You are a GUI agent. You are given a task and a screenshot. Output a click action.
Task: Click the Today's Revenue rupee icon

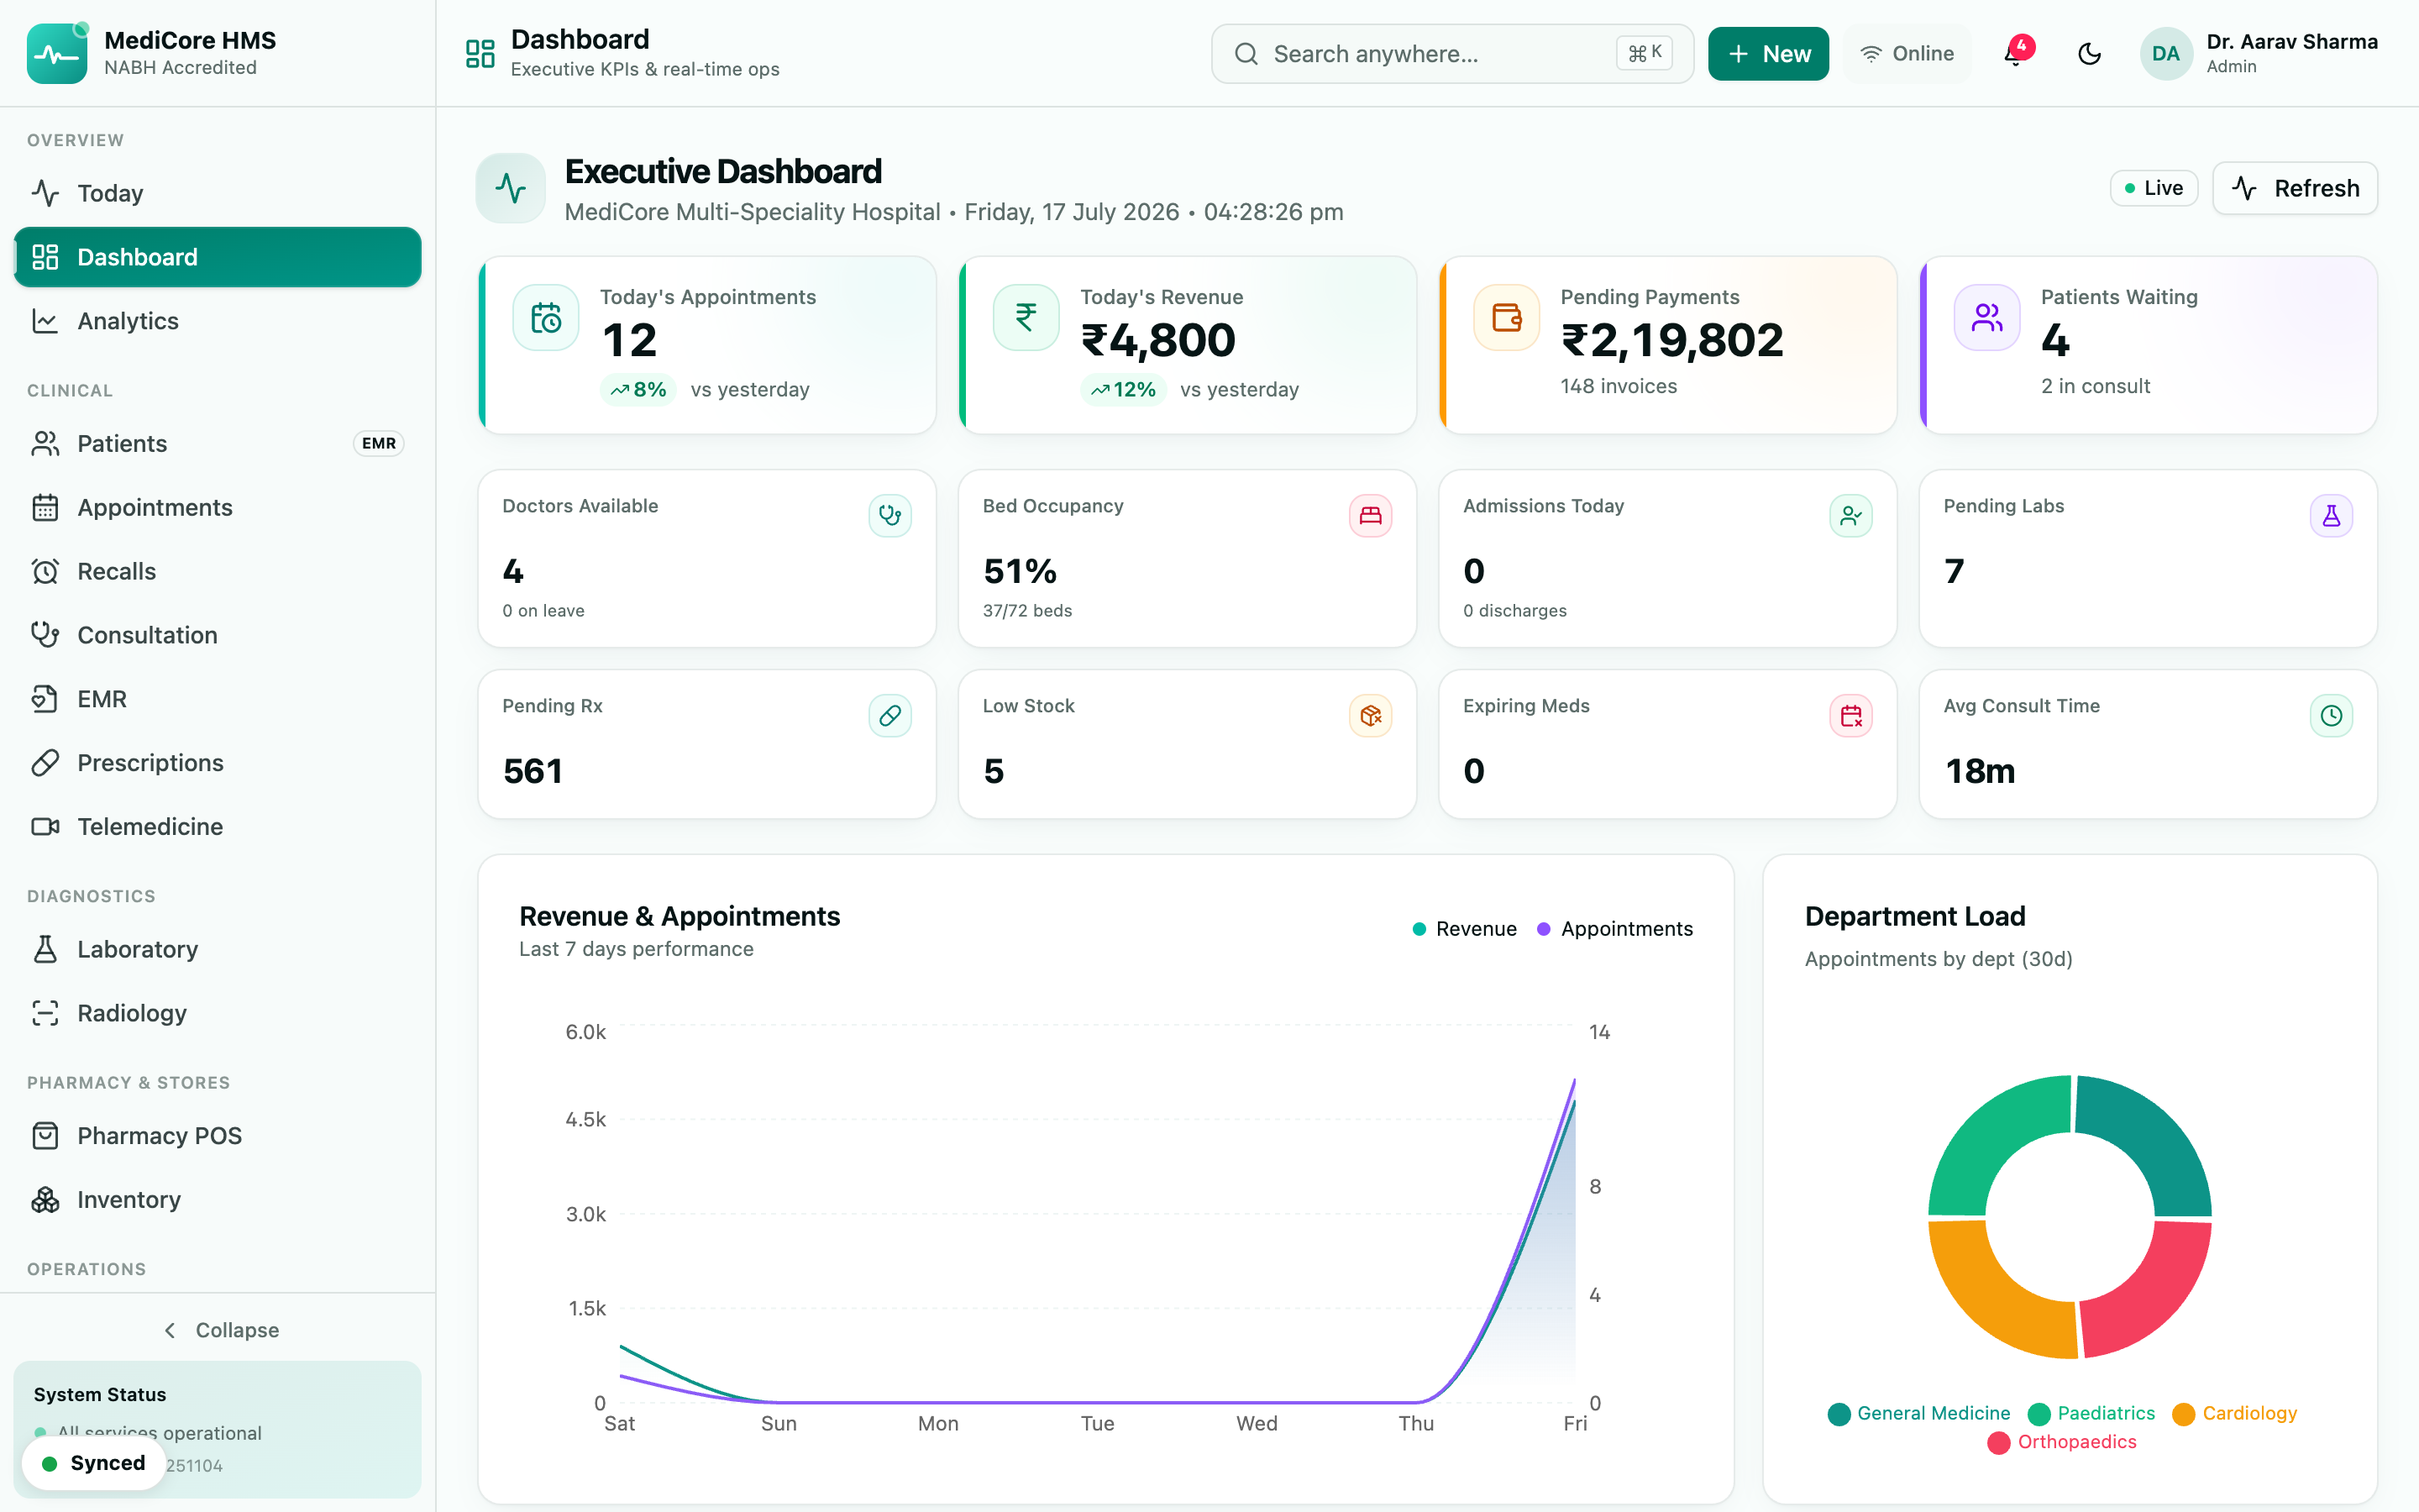1026,318
